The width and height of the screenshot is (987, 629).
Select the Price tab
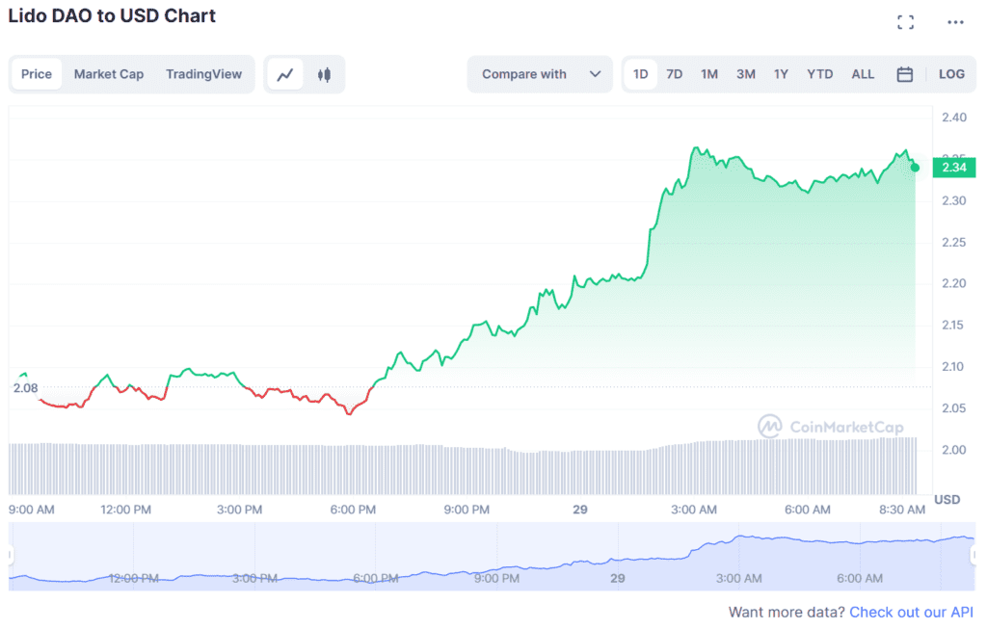point(37,74)
